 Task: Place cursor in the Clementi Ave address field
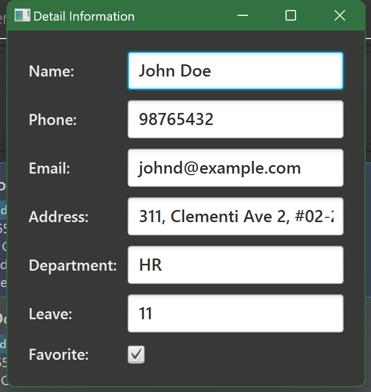pos(235,216)
